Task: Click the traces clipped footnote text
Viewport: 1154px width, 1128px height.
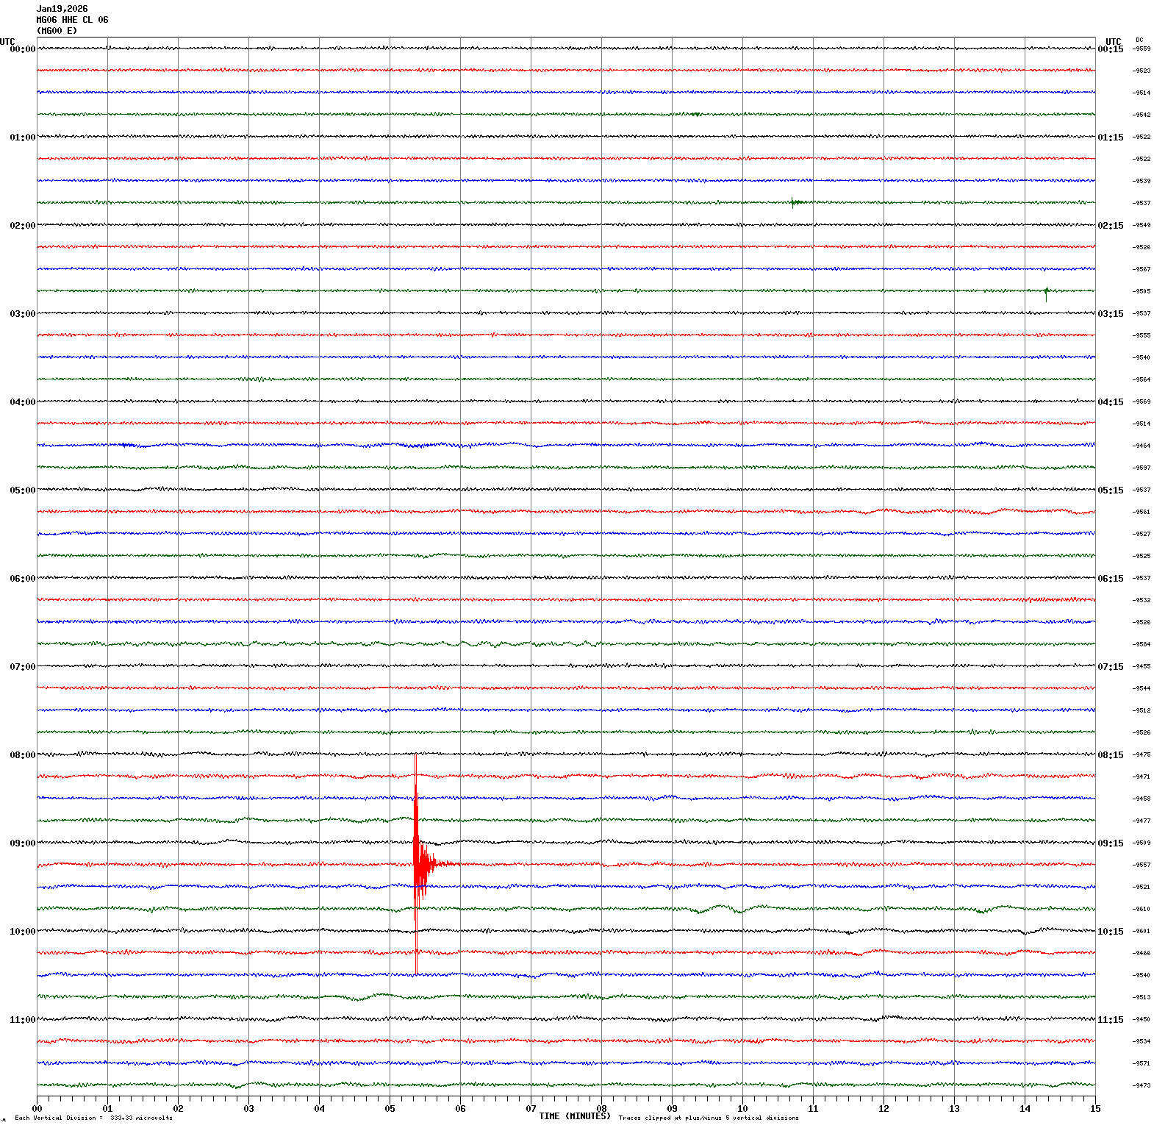Action: pos(708,1118)
